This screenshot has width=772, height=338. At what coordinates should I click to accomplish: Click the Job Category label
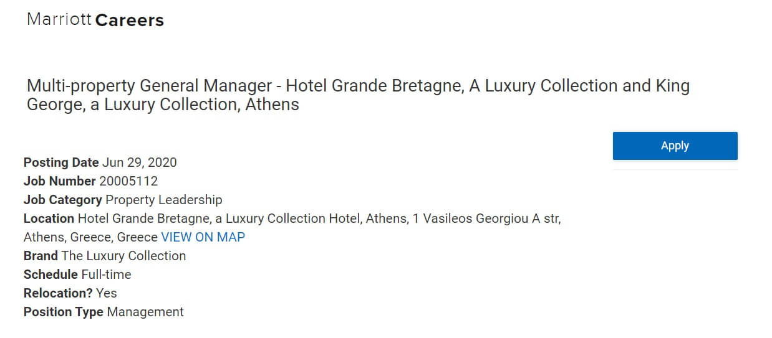(x=63, y=200)
